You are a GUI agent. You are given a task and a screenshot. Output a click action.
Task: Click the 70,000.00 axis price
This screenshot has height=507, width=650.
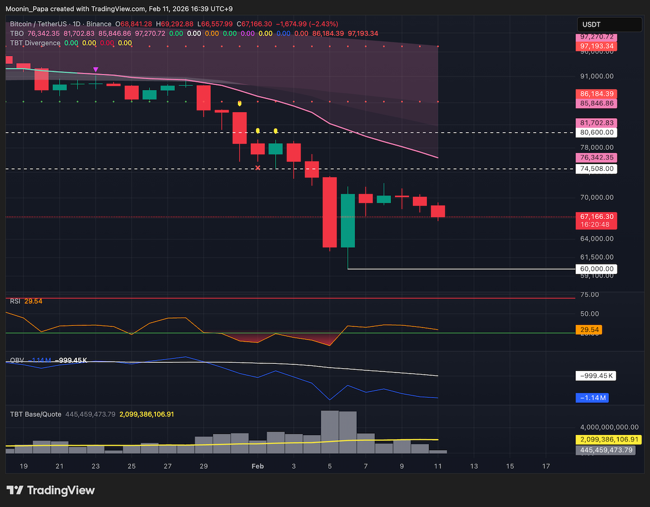tap(597, 197)
